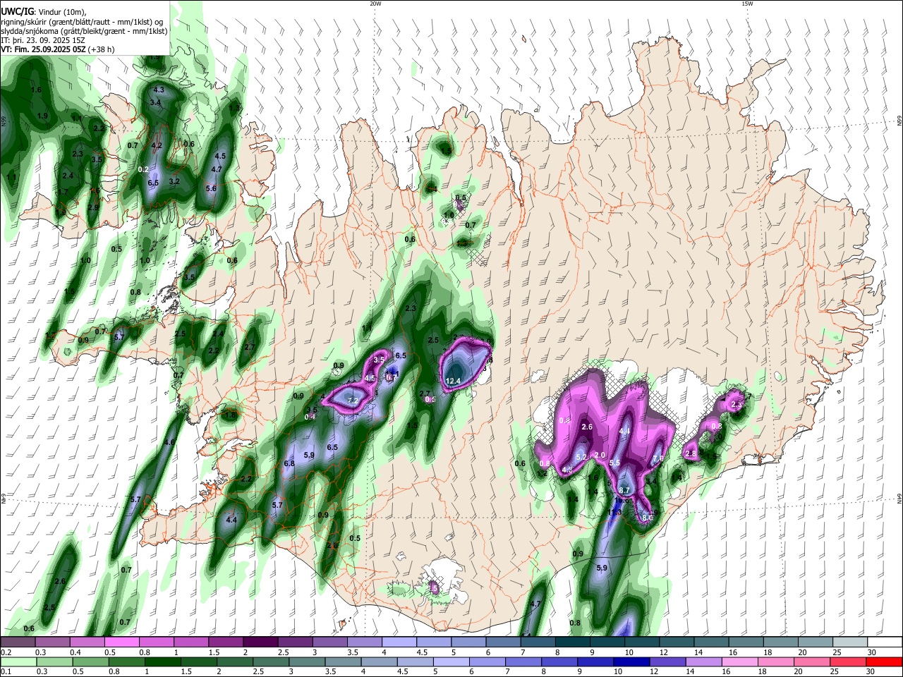903x677 pixels.
Task: Click the 66N latitude label on left edge
Action: (4, 121)
